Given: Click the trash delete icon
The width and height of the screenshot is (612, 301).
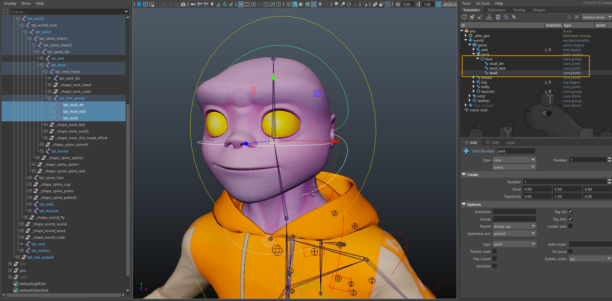Looking at the screenshot, I should pos(498,17).
